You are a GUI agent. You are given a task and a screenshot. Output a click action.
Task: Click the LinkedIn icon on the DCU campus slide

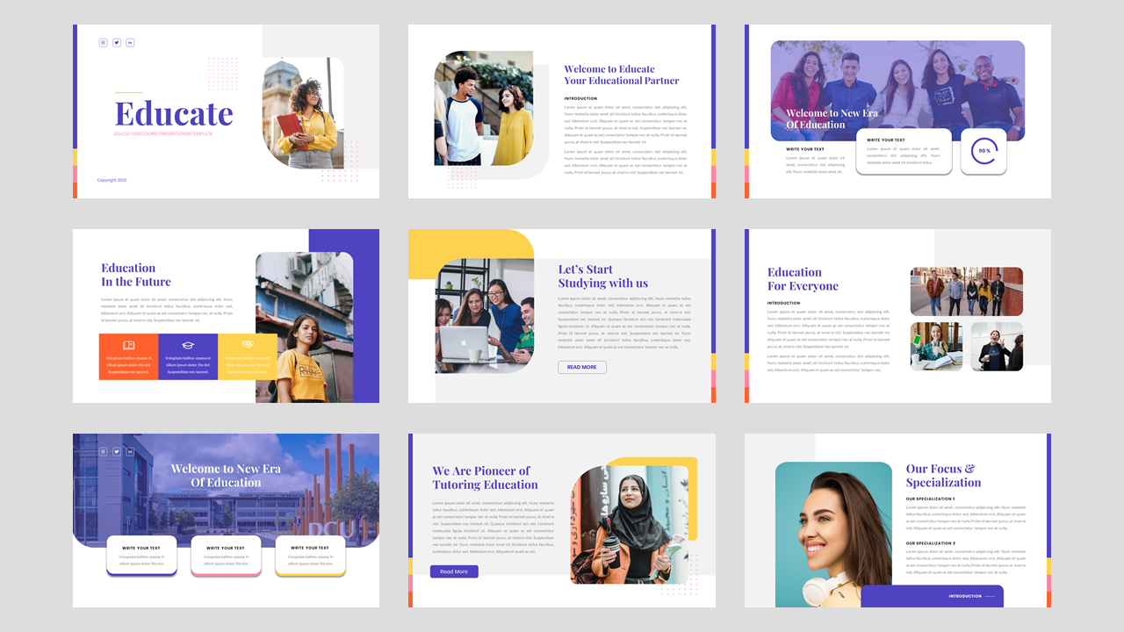pyautogui.click(x=130, y=451)
